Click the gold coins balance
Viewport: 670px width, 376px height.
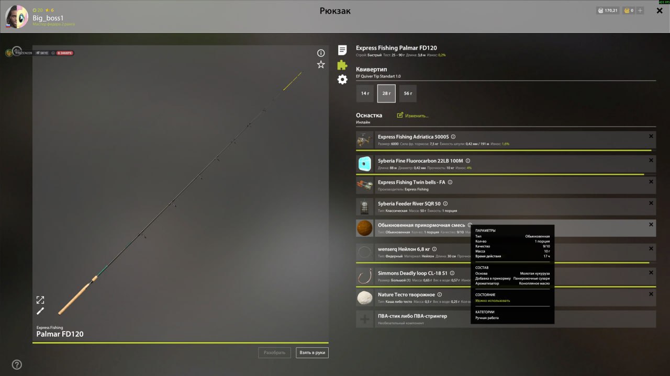tap(629, 10)
